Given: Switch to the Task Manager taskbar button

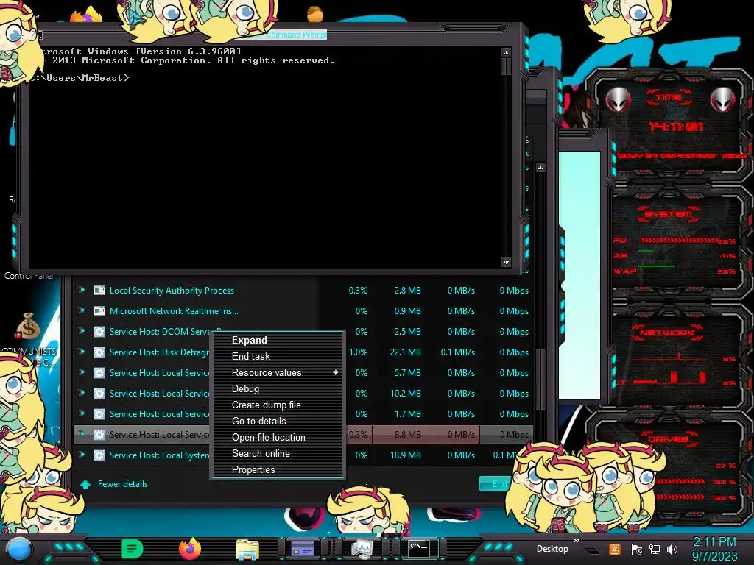Looking at the screenshot, I should click(x=362, y=549).
